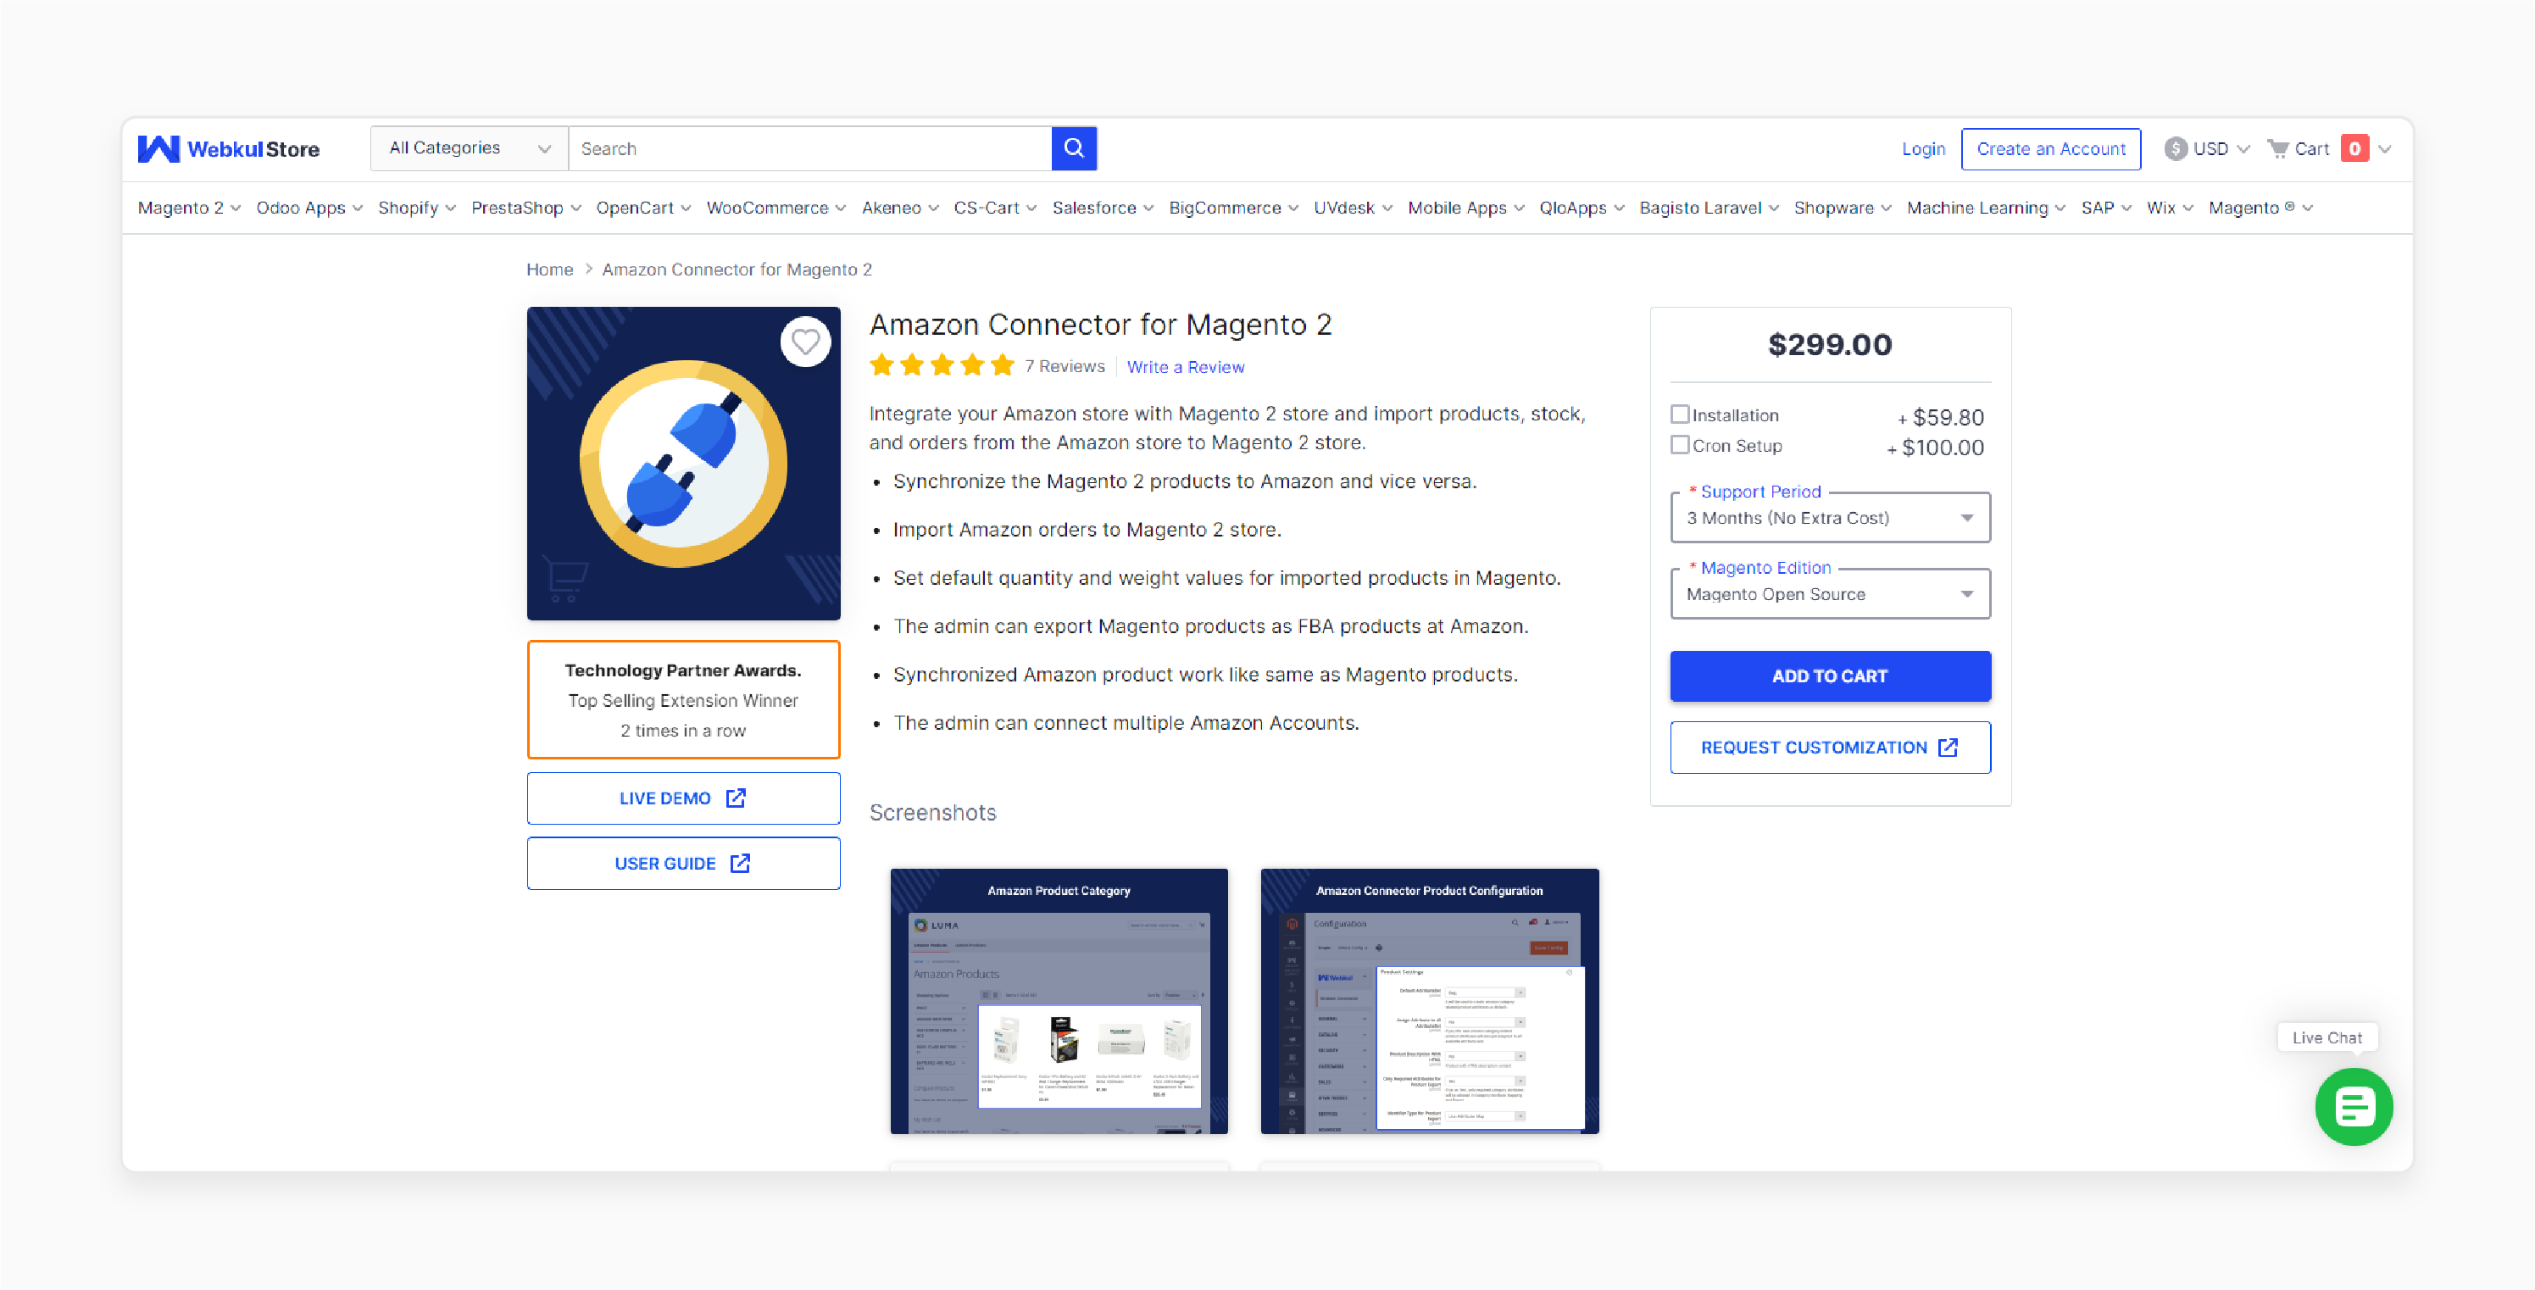Open the All Categories dropdown
2535x1290 pixels.
coord(470,148)
